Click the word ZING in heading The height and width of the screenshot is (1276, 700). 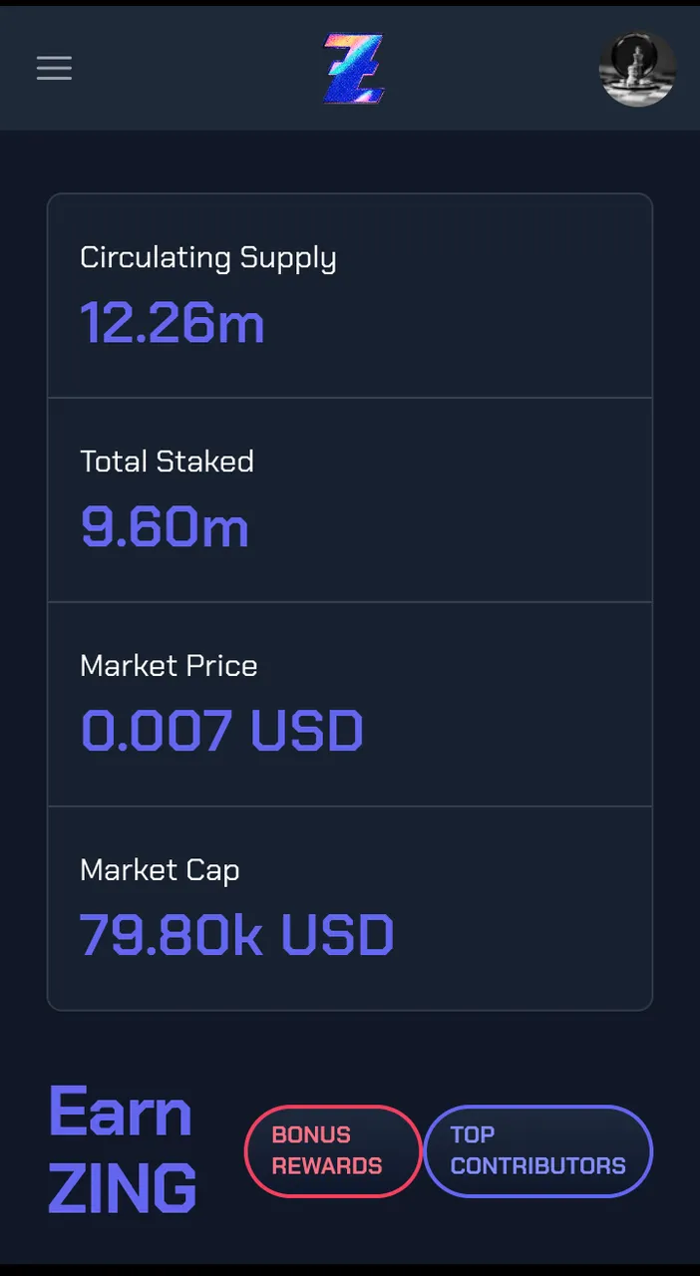tap(123, 1187)
